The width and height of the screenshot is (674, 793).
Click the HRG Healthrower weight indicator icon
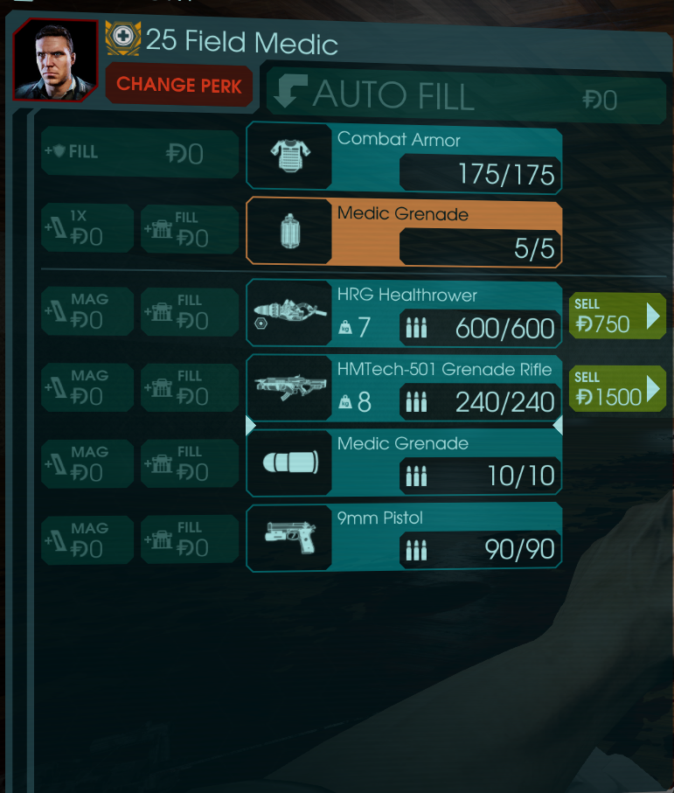(x=345, y=327)
